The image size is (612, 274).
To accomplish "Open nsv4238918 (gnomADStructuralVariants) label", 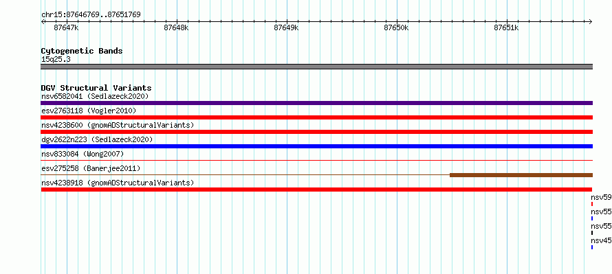I will click(118, 183).
